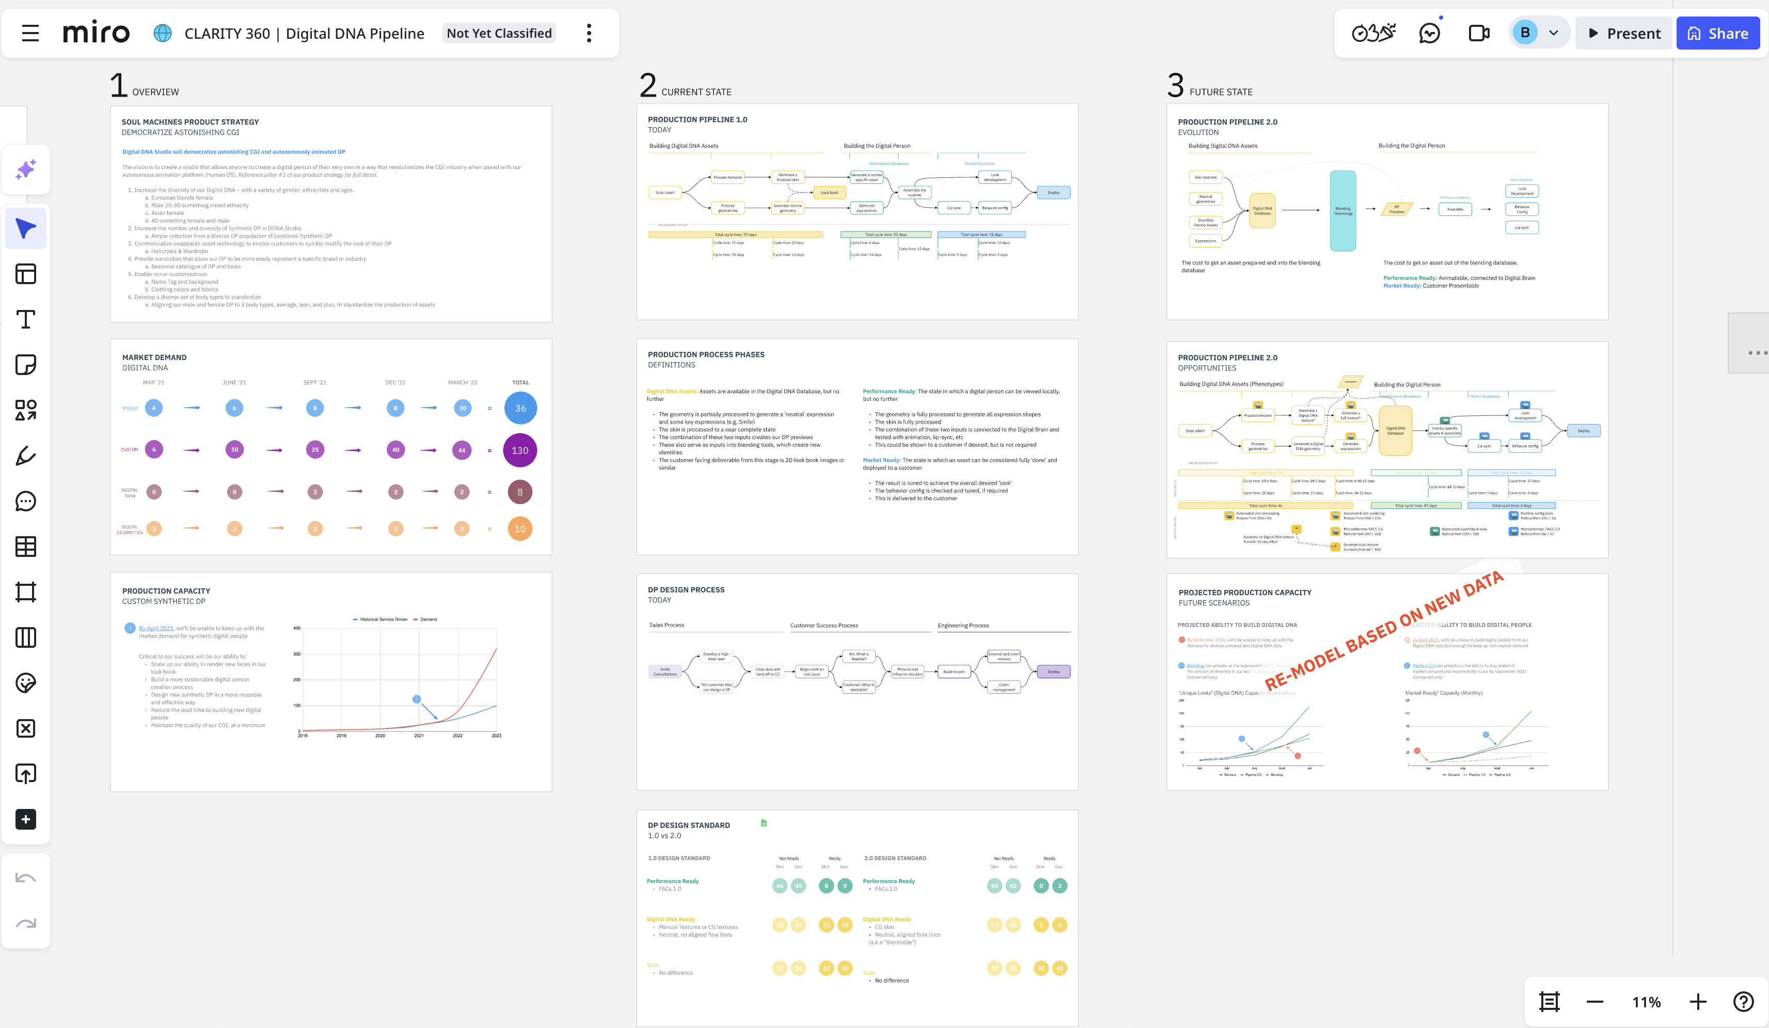Insert a Table onto the board
Viewport: 1769px width, 1028px height.
pos(25,547)
